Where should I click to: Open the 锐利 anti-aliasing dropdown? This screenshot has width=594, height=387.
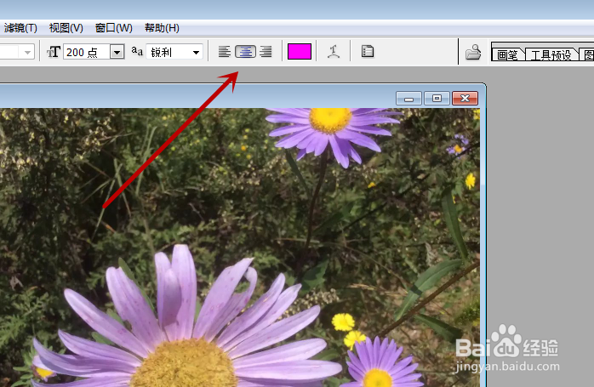pos(174,52)
